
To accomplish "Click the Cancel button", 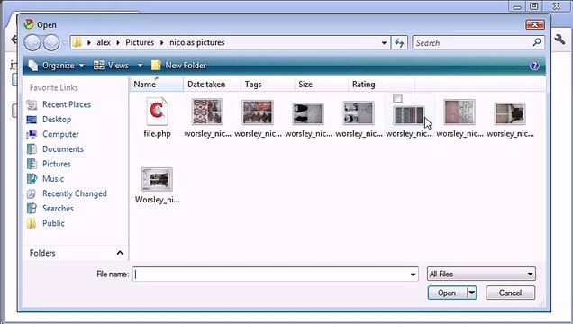I will coord(511,293).
